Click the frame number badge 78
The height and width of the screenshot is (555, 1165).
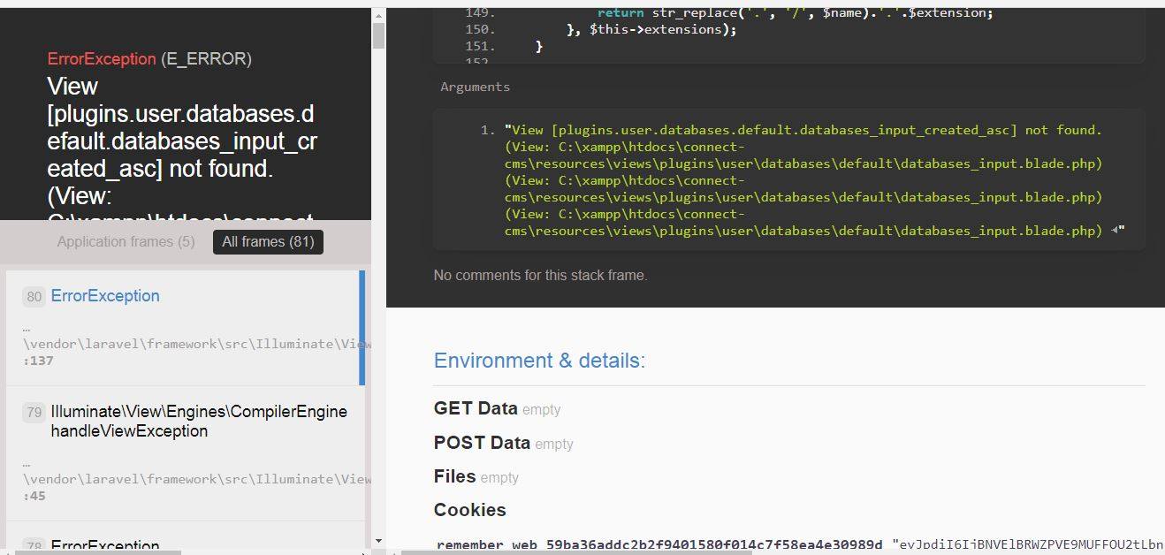[34, 546]
